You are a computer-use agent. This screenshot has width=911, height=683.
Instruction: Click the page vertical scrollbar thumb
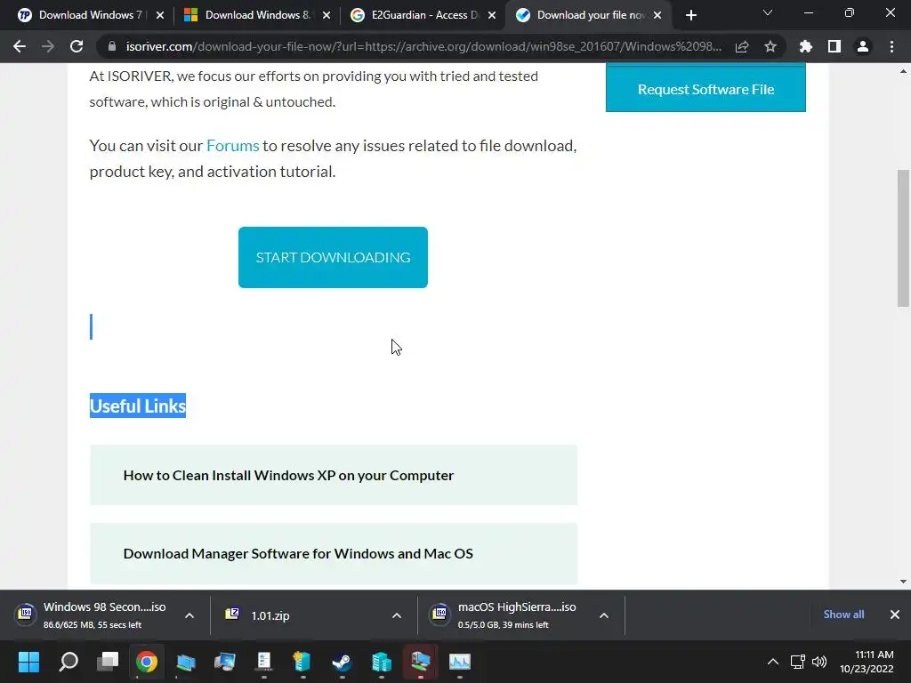(x=903, y=237)
